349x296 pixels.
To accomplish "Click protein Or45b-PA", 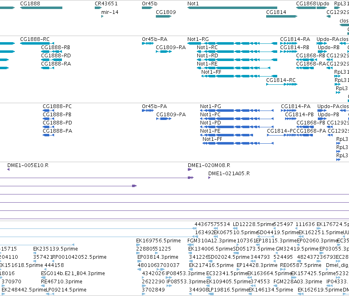I will (x=148, y=111).
